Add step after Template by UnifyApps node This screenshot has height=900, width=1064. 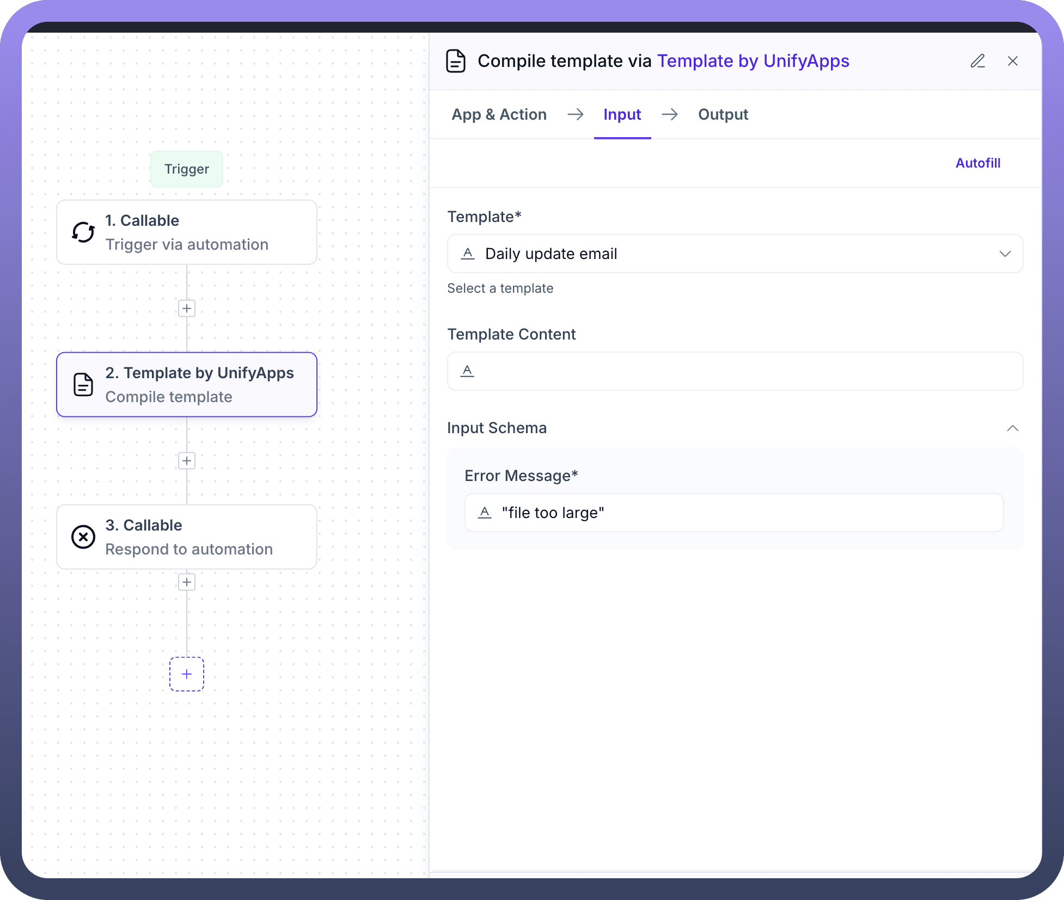click(187, 461)
